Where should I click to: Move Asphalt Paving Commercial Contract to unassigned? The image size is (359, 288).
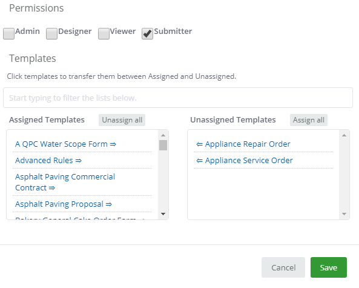(x=65, y=182)
